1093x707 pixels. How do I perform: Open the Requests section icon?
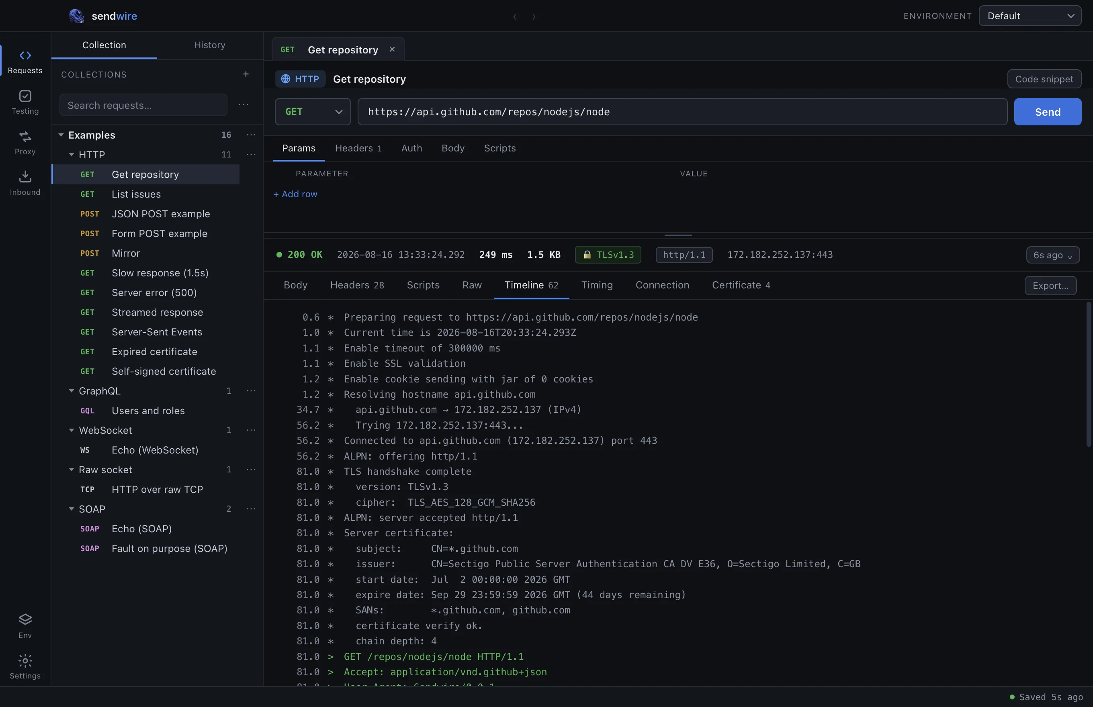pos(25,55)
